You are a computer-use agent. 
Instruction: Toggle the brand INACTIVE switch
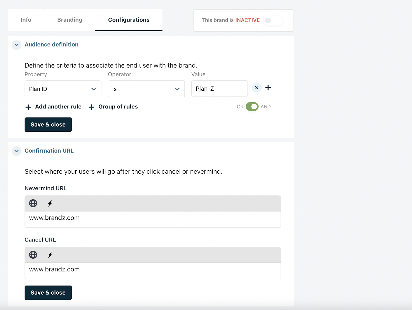click(272, 21)
